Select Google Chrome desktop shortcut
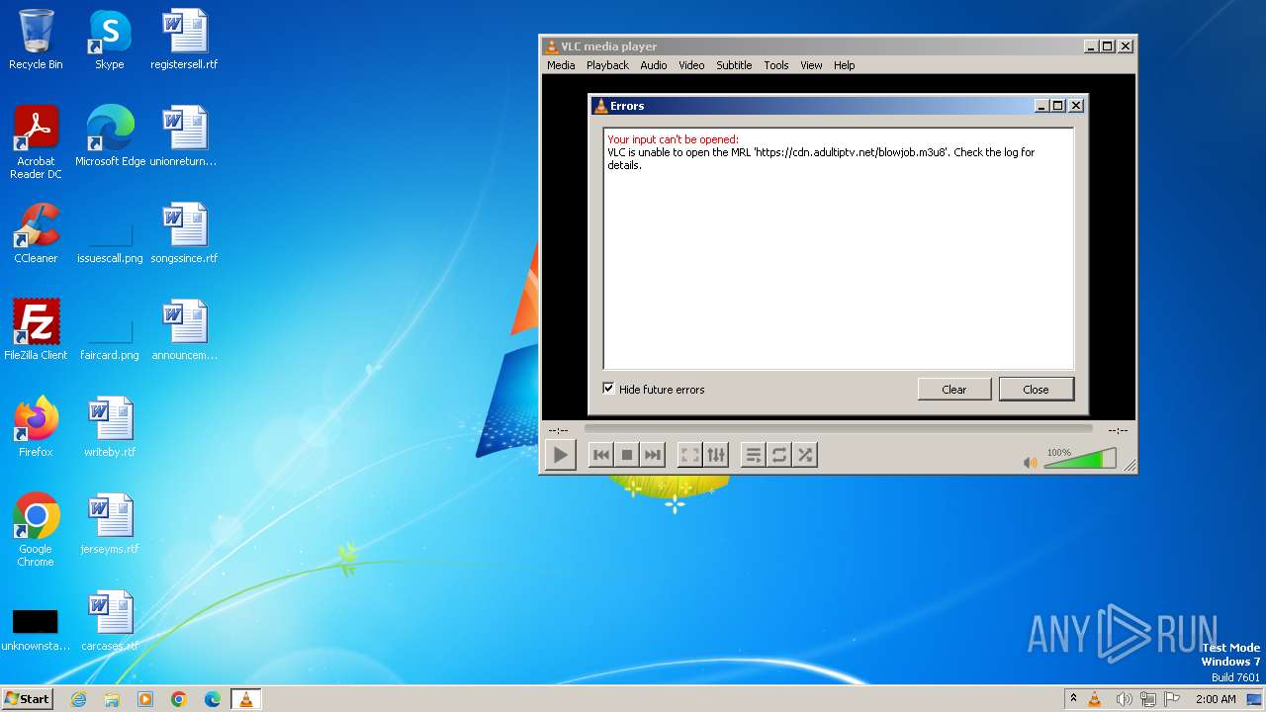Image resolution: width=1266 pixels, height=712 pixels. point(36,530)
